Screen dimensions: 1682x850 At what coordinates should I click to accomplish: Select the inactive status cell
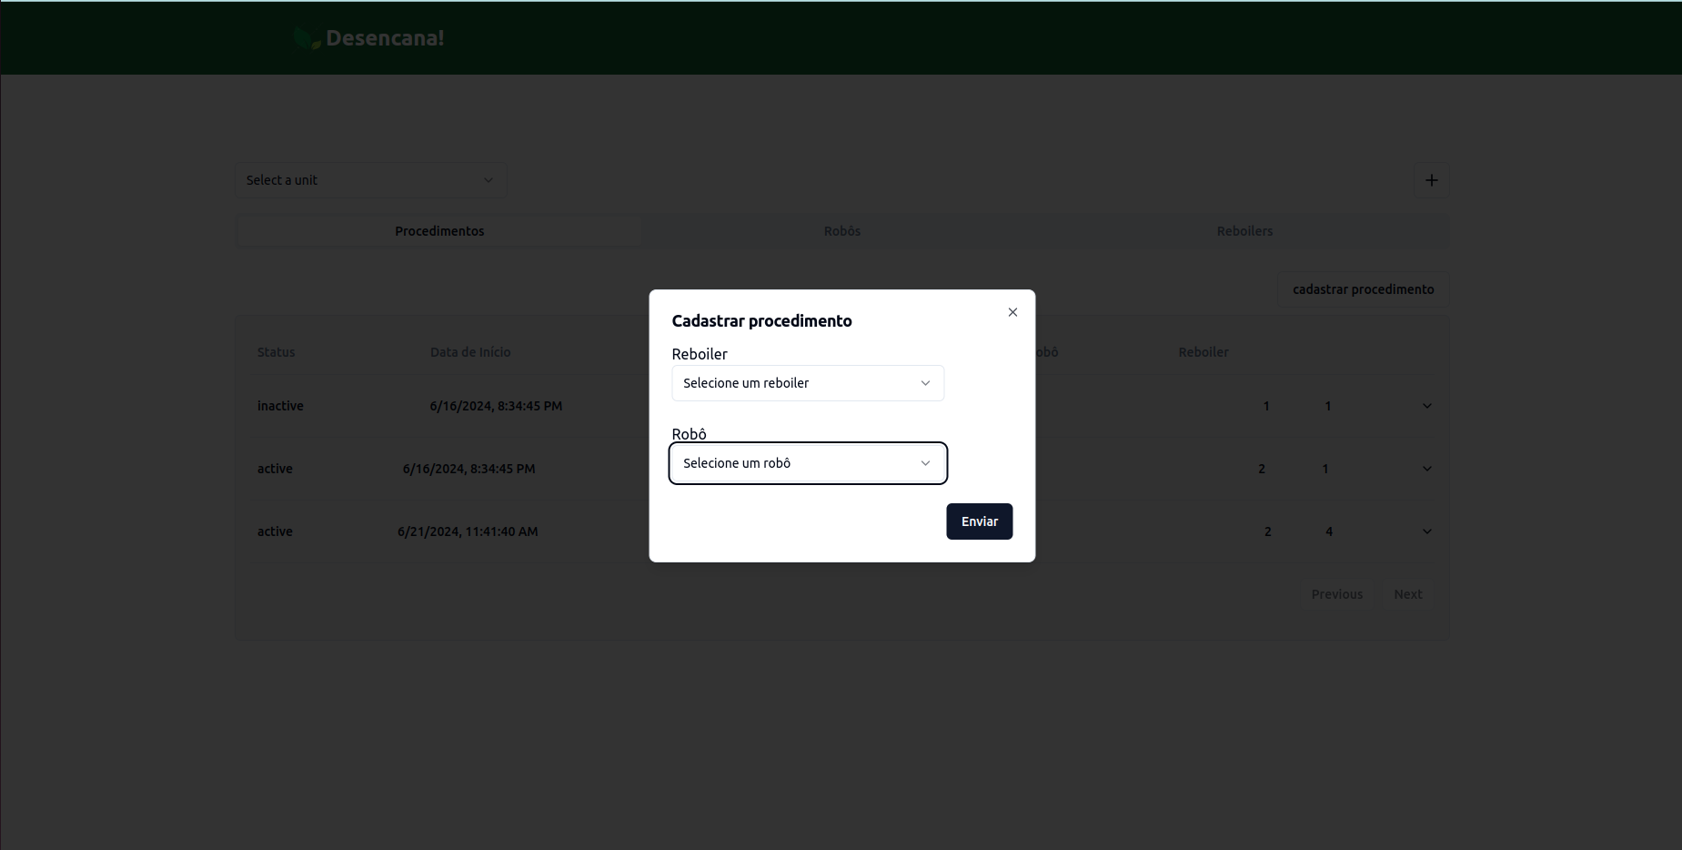(280, 406)
